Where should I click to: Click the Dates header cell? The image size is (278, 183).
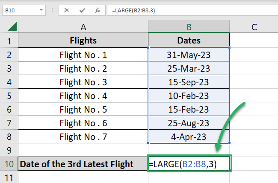coord(189,41)
